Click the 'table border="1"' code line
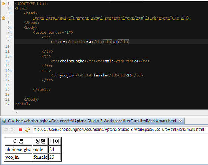 click(53, 32)
